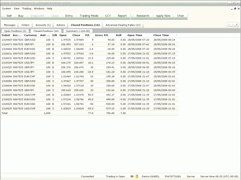Screen dimensions: 241x180
Task: Sort by the P/L column header
Action: coord(88,35)
